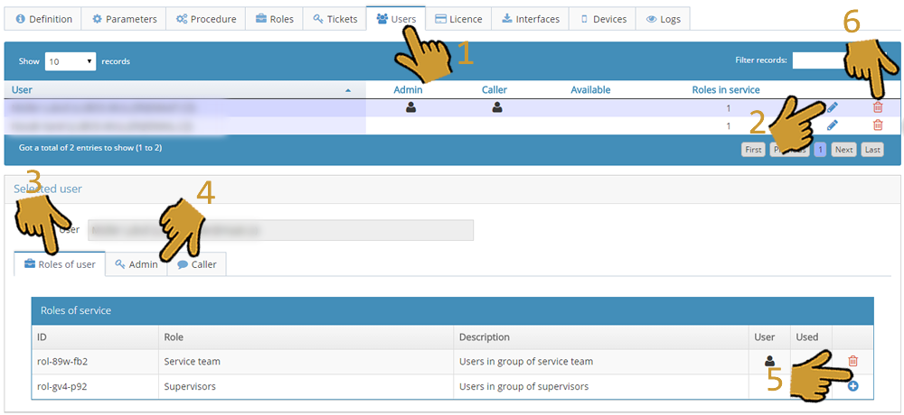Open the Devices tab
The height and width of the screenshot is (415, 904).
(602, 19)
